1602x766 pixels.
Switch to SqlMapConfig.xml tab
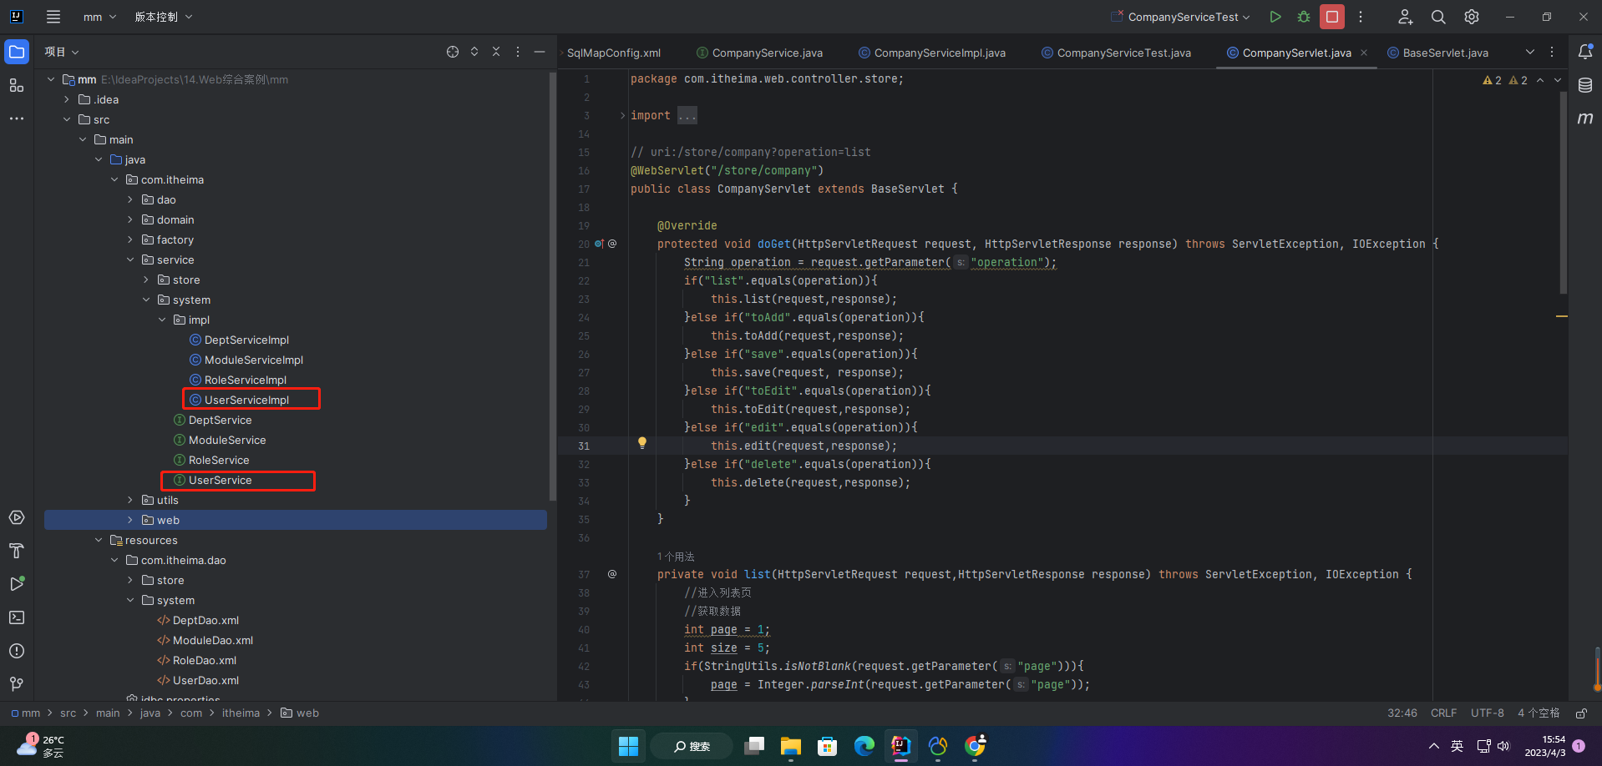[x=614, y=53]
